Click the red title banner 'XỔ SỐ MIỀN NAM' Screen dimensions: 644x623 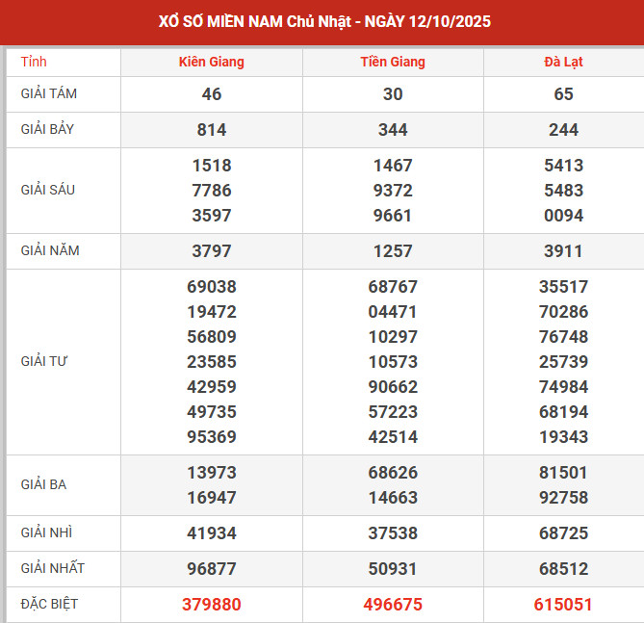(x=322, y=21)
